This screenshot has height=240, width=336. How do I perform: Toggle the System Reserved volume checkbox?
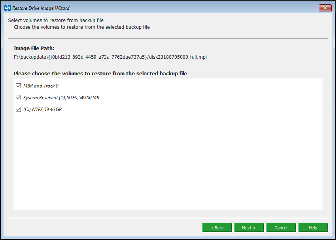pyautogui.click(x=19, y=98)
